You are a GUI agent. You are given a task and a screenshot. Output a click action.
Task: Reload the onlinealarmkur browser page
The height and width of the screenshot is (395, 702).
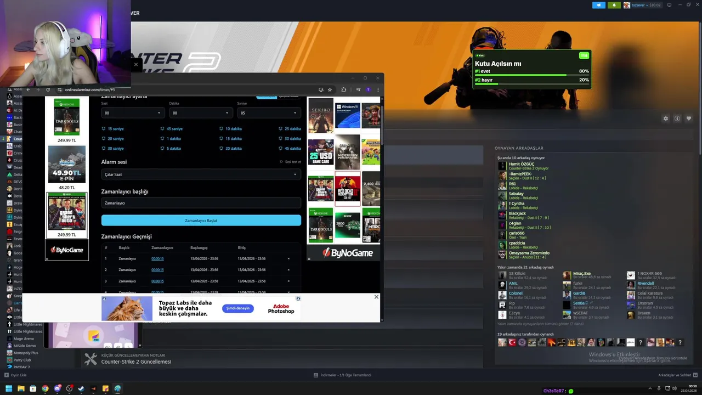click(x=48, y=89)
